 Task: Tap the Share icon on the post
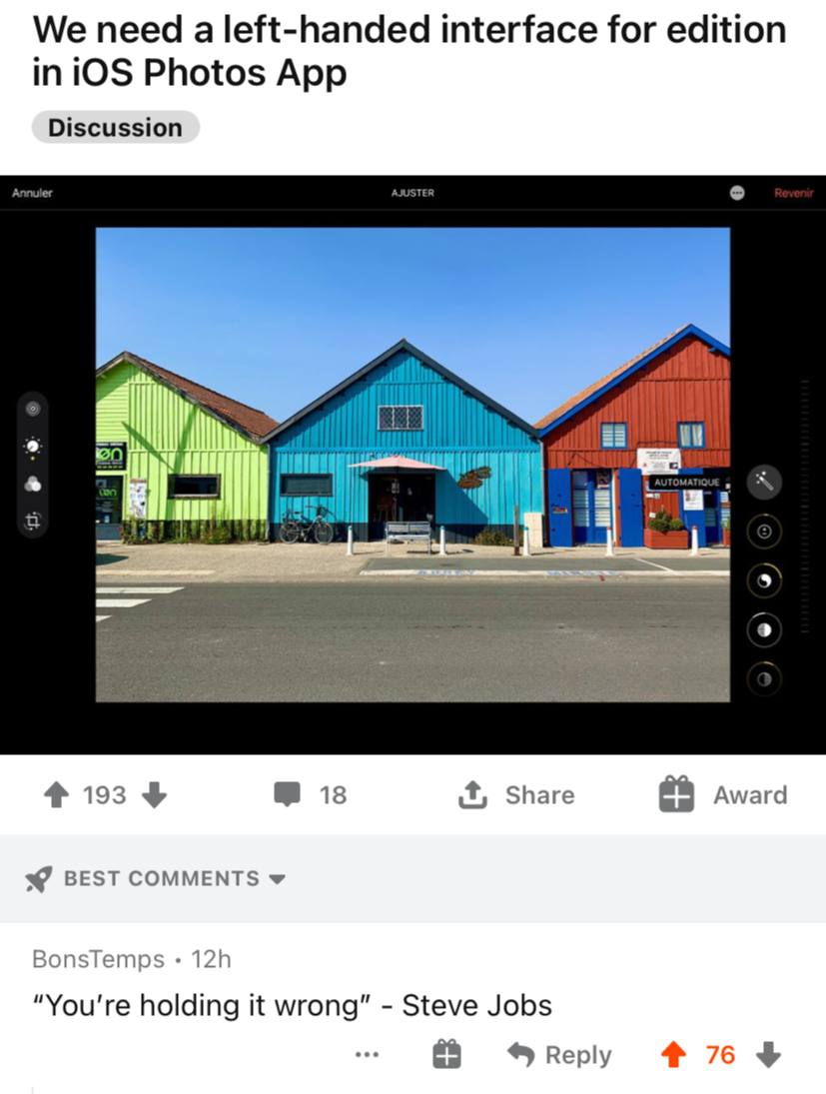(472, 794)
